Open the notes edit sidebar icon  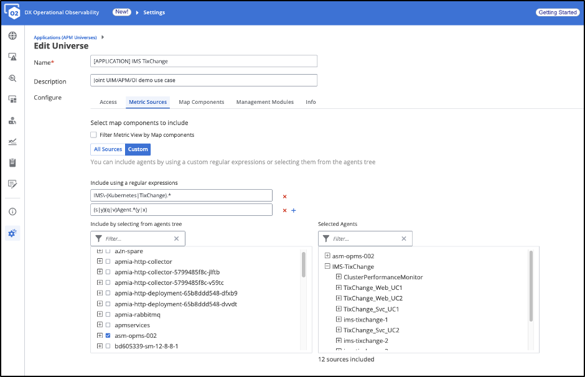pyautogui.click(x=12, y=184)
